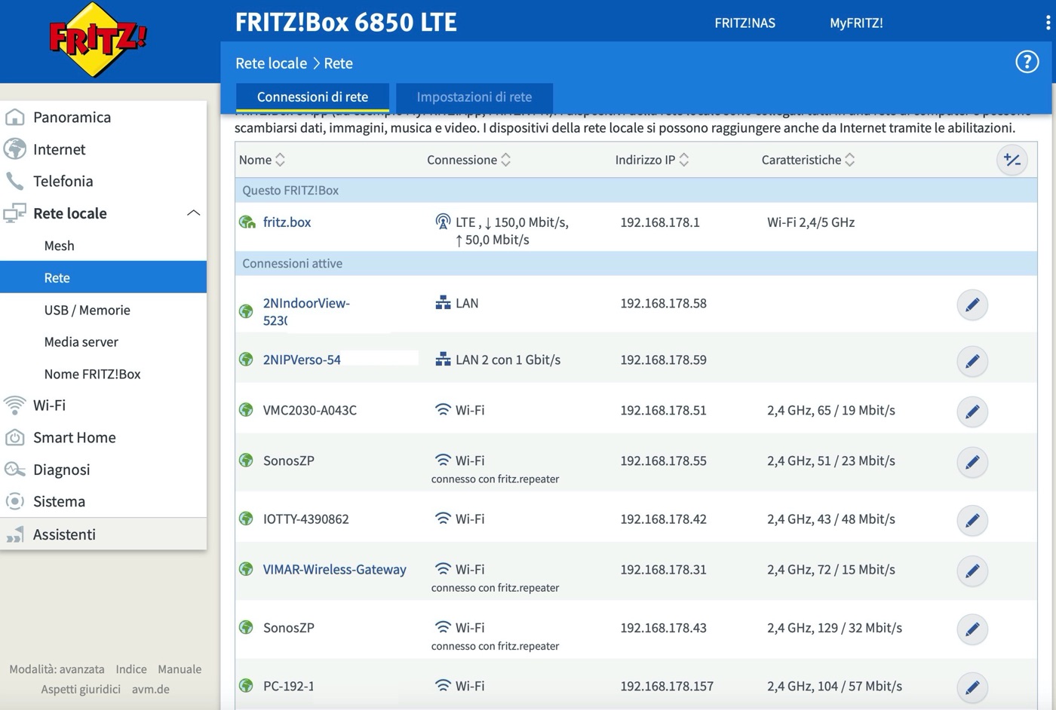This screenshot has height=710, width=1056.
Task: Open the three-dot menu in the header
Action: click(x=1048, y=23)
